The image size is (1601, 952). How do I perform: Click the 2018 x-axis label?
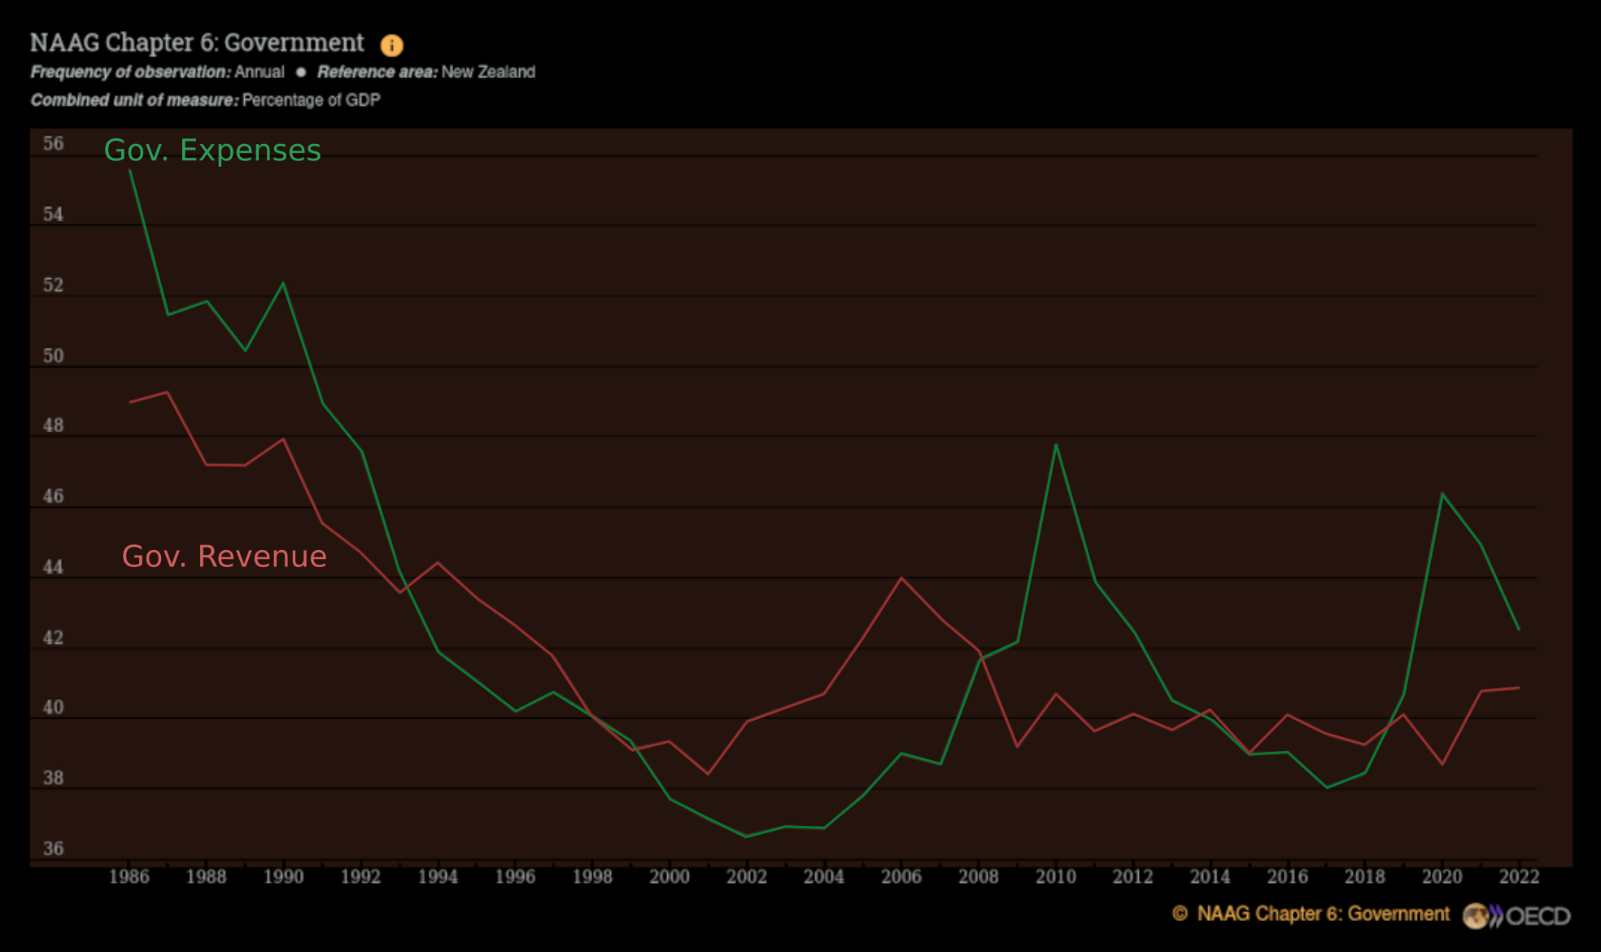pyautogui.click(x=1365, y=876)
